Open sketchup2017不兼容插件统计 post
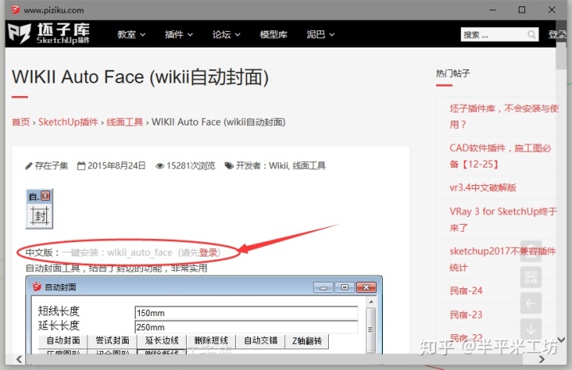 coord(502,259)
